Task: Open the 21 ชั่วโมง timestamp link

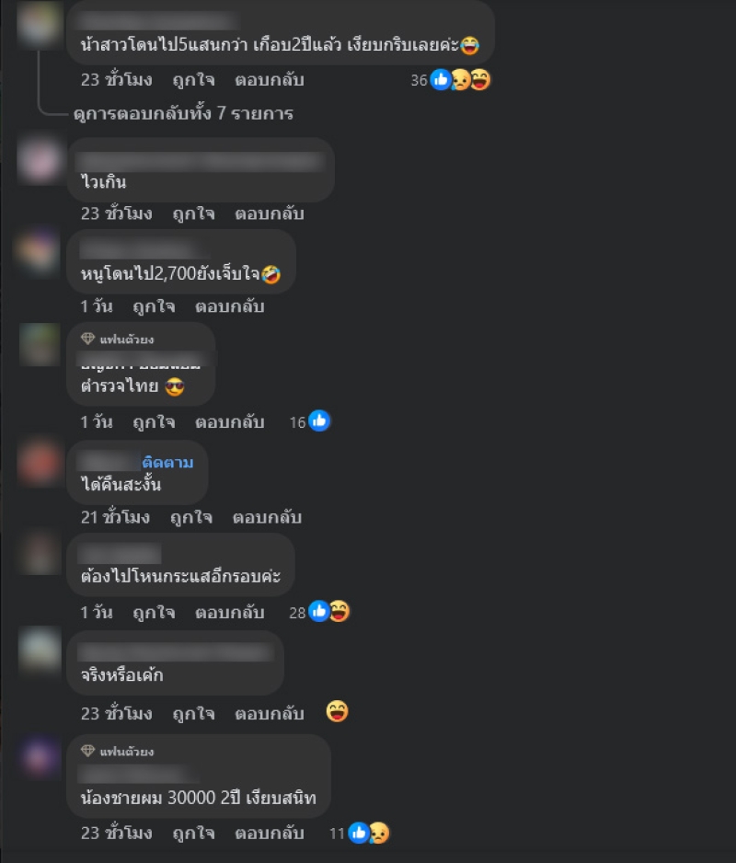Action: (x=115, y=517)
